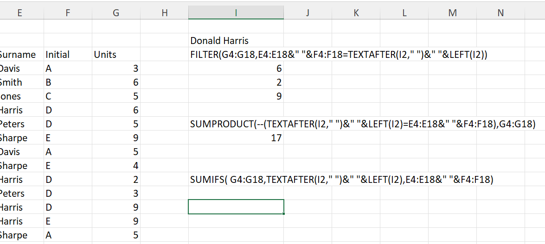
Task: Select the initial C cell
Action: tap(68, 96)
